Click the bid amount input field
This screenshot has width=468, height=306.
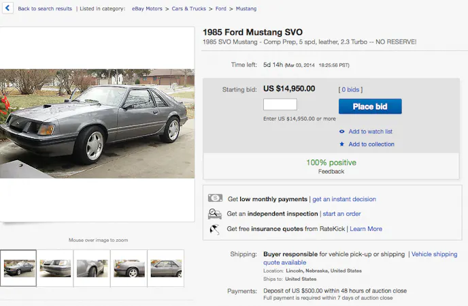[280, 105]
